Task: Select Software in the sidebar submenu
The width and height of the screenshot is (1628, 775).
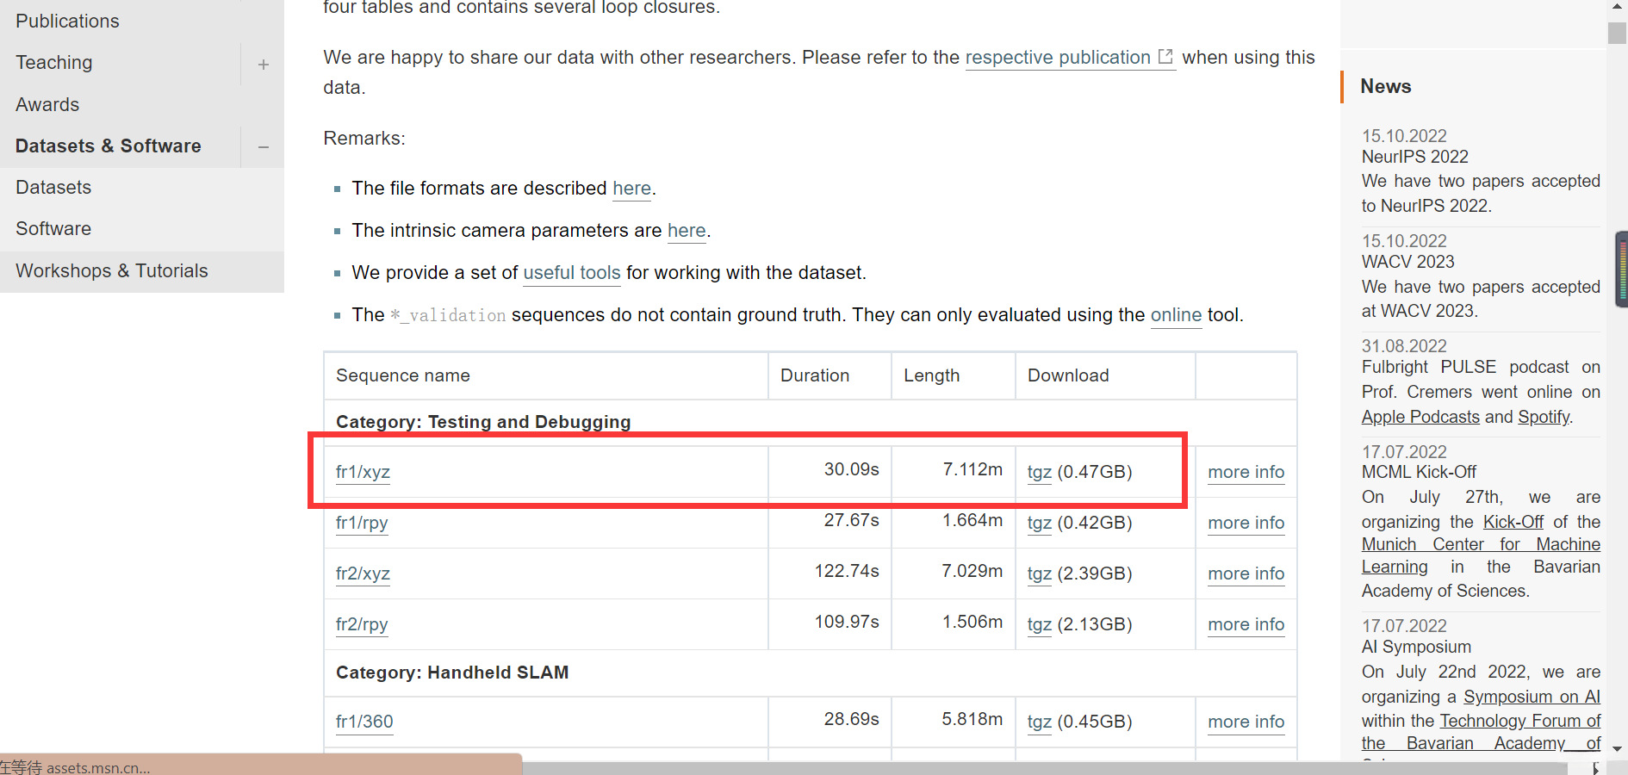Action: point(53,228)
